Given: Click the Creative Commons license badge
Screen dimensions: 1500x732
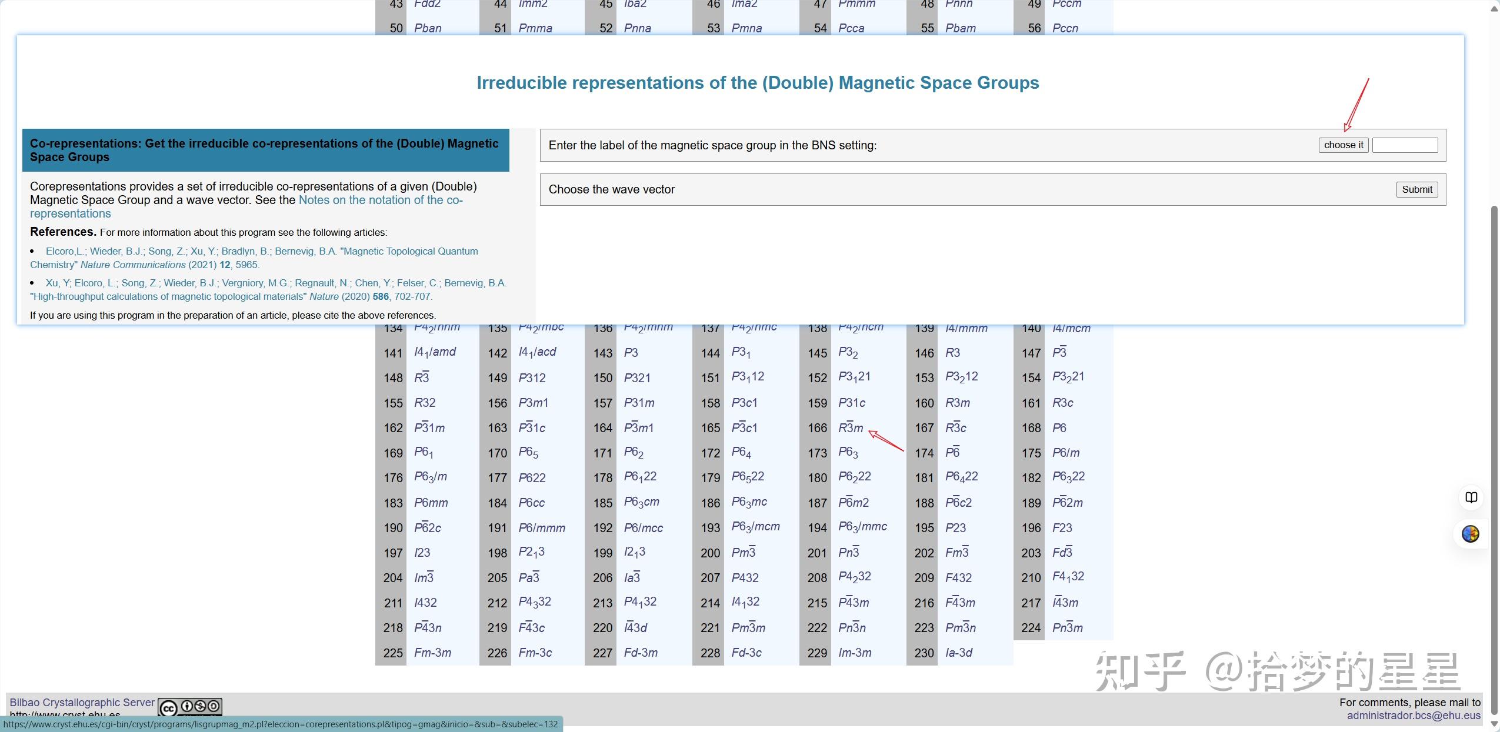Looking at the screenshot, I should tap(190, 707).
